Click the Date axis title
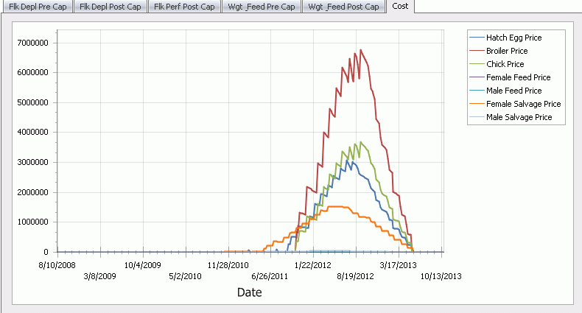Viewport: 582px width, 313px height. tap(249, 292)
